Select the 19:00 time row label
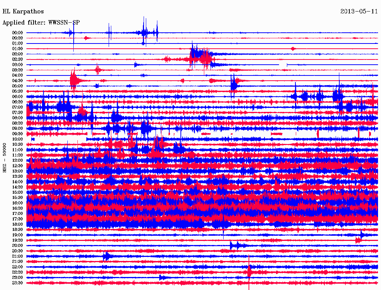 point(17,235)
